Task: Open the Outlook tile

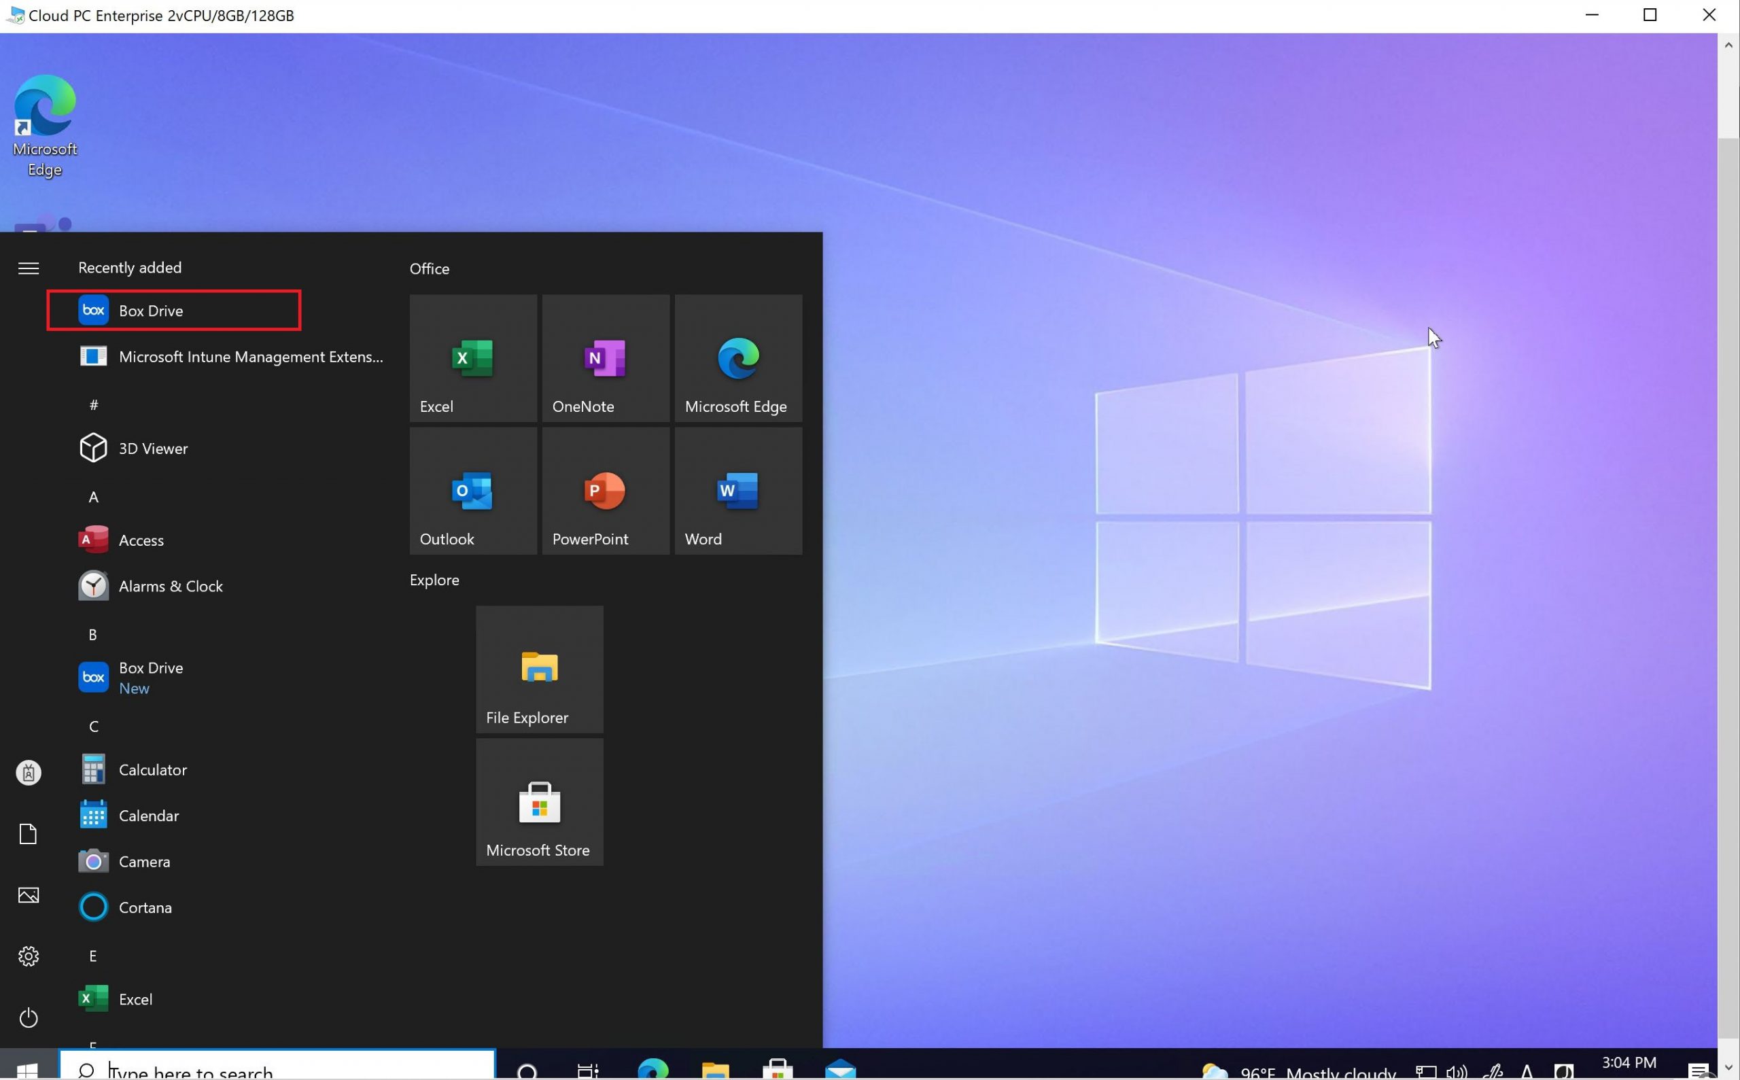Action: point(473,491)
